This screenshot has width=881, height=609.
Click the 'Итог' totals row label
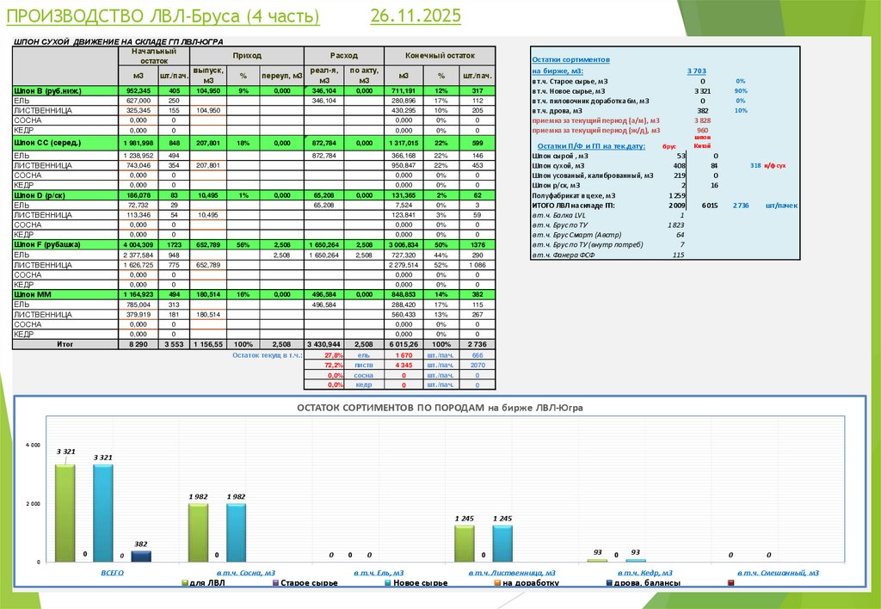pos(65,344)
